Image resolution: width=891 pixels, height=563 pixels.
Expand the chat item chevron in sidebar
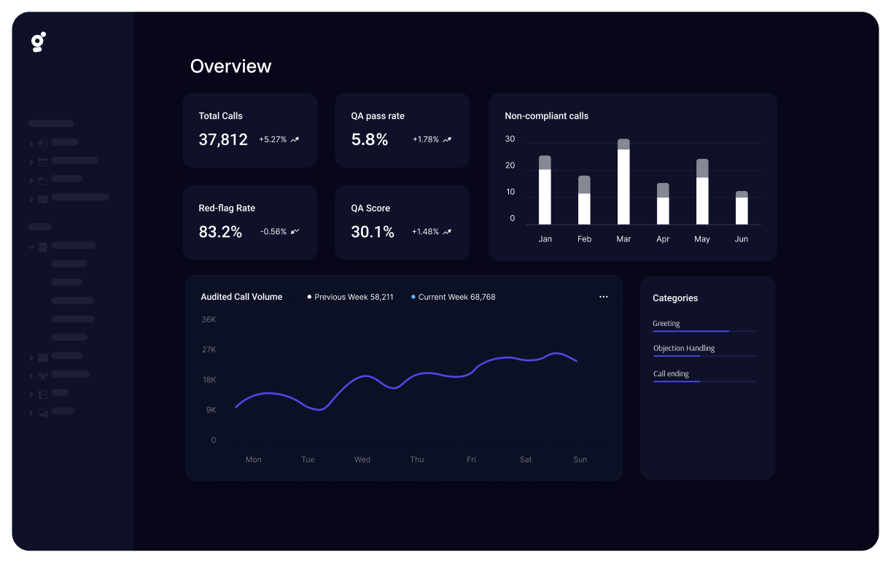[x=30, y=411]
